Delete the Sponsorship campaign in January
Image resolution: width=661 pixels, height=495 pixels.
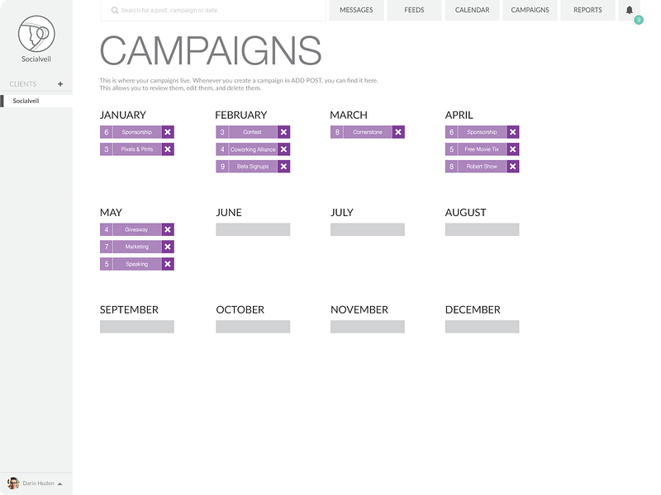pyautogui.click(x=167, y=132)
